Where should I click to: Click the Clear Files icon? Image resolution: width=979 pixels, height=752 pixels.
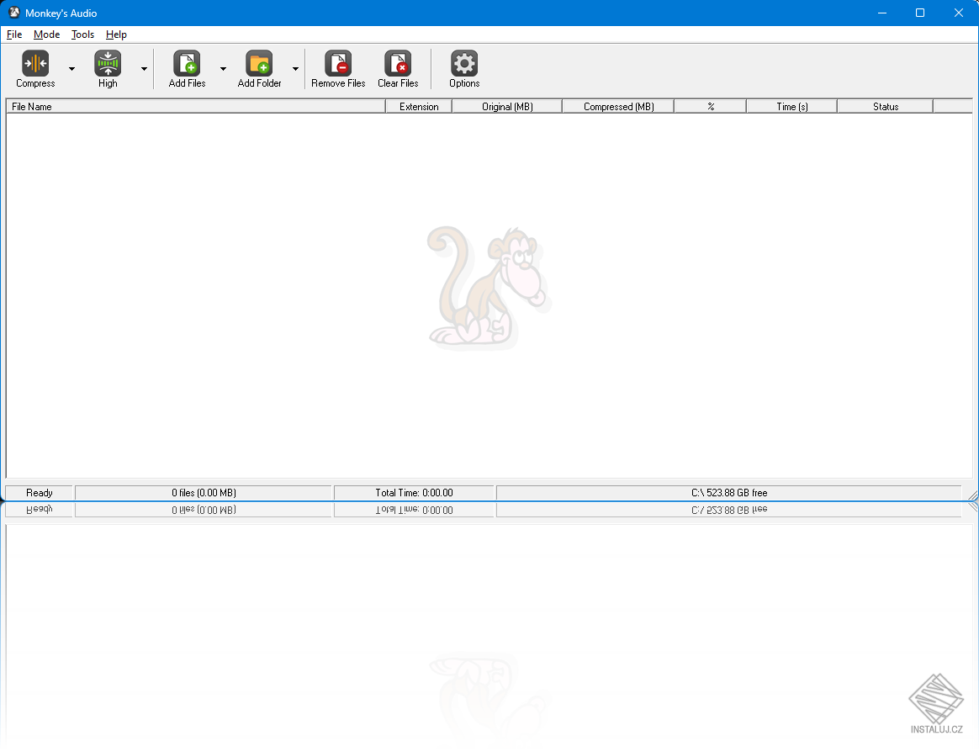point(398,64)
